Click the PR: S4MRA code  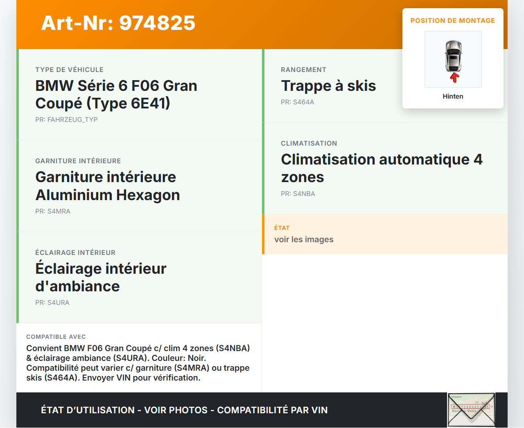tap(53, 211)
